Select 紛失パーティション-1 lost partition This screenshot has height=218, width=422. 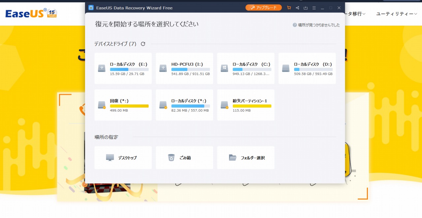point(246,105)
